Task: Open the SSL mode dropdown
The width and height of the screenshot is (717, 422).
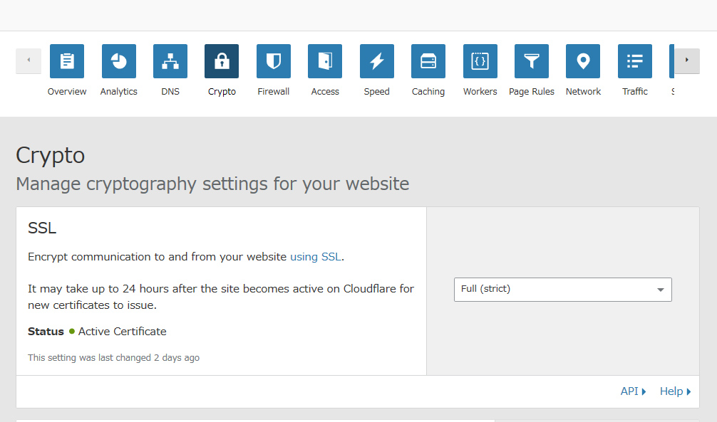Action: [x=562, y=290]
